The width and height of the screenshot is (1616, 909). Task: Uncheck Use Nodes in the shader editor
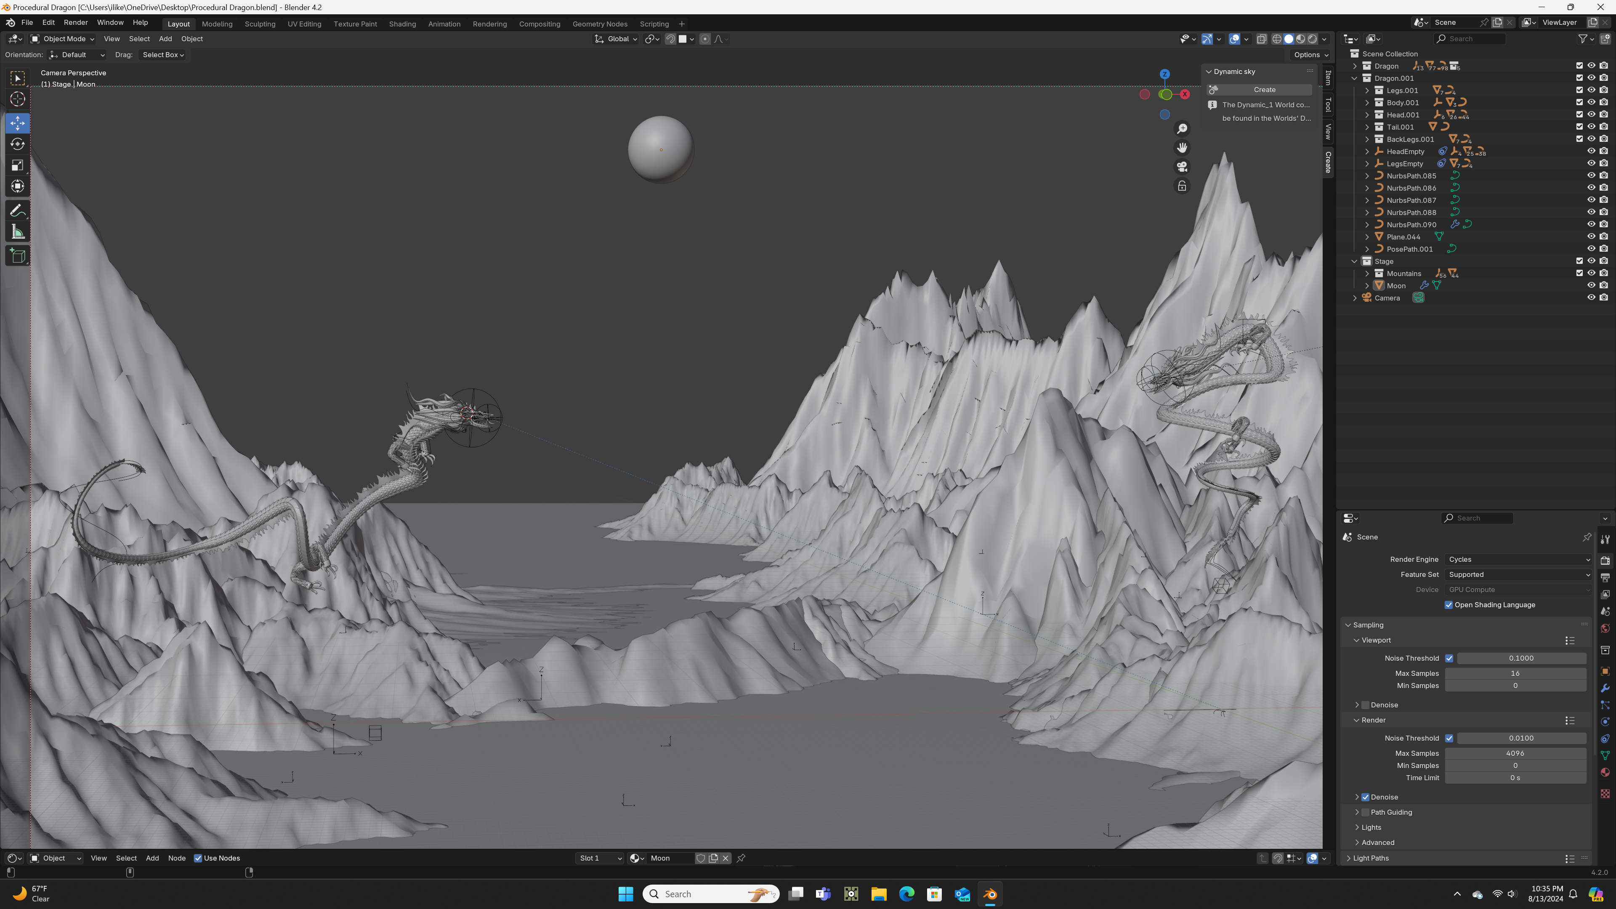click(198, 858)
